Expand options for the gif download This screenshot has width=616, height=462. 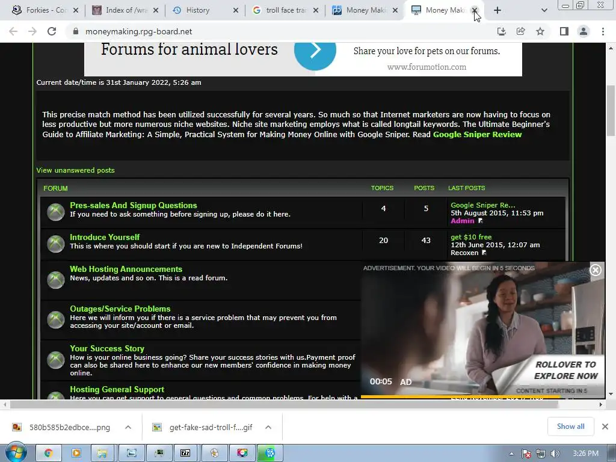(268, 427)
